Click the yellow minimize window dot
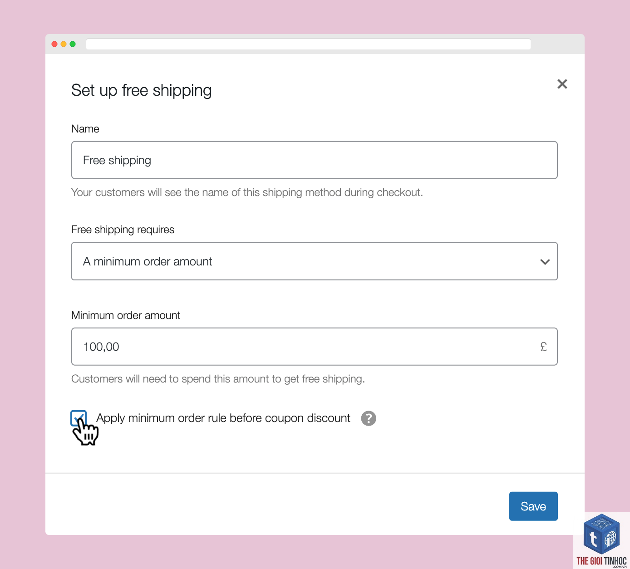This screenshot has width=630, height=569. tap(64, 44)
